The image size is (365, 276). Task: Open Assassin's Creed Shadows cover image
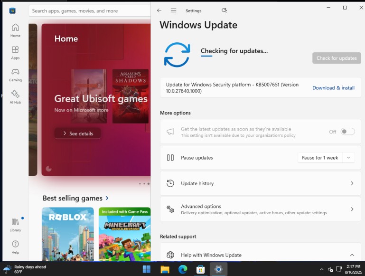[131, 96]
